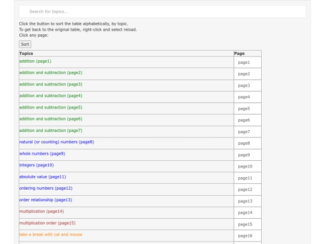Viewport: 325px width, 244px height.
Task: Select the 'page4' cell in Page column
Action: (x=247, y=97)
